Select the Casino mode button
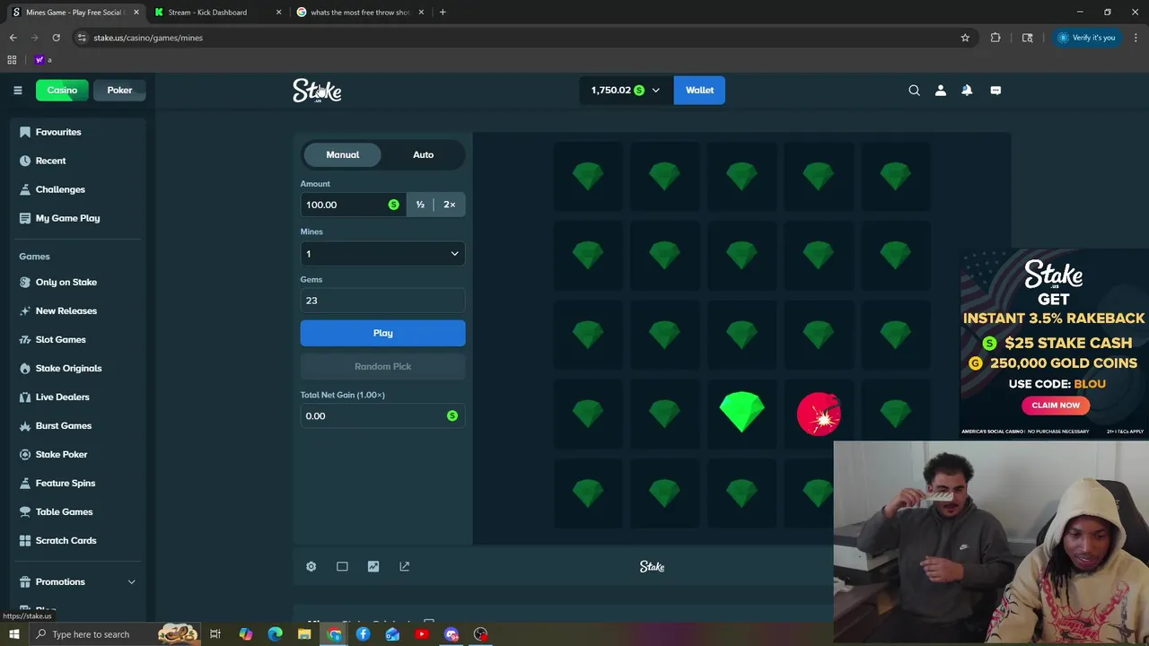Viewport: 1149px width, 646px height. (62, 90)
